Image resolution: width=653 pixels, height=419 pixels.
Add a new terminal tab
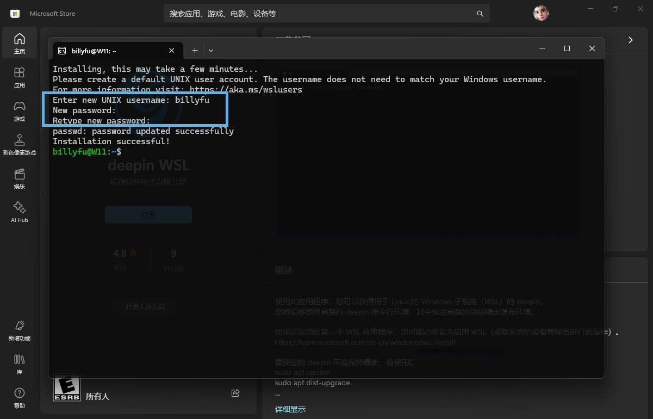tap(195, 51)
